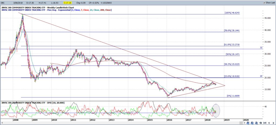Click the 2008 year label on axis
The image size is (276, 125).
(16, 120)
